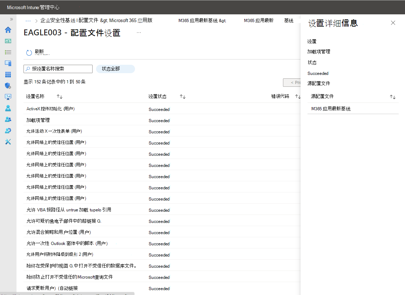Select the 加载项管理 table row

click(162, 120)
